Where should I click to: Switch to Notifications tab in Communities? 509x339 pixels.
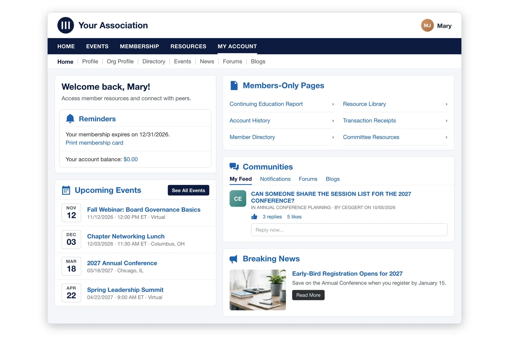tap(275, 179)
